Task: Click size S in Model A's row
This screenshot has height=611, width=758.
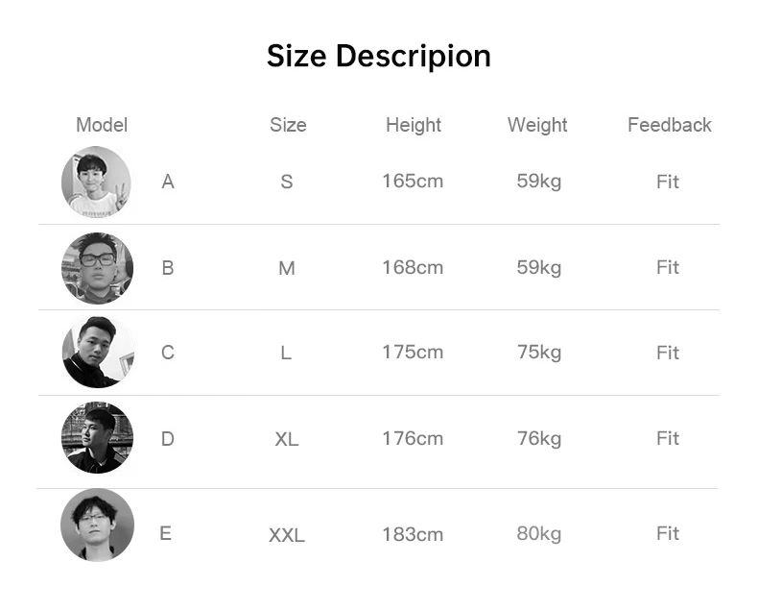Action: point(287,182)
